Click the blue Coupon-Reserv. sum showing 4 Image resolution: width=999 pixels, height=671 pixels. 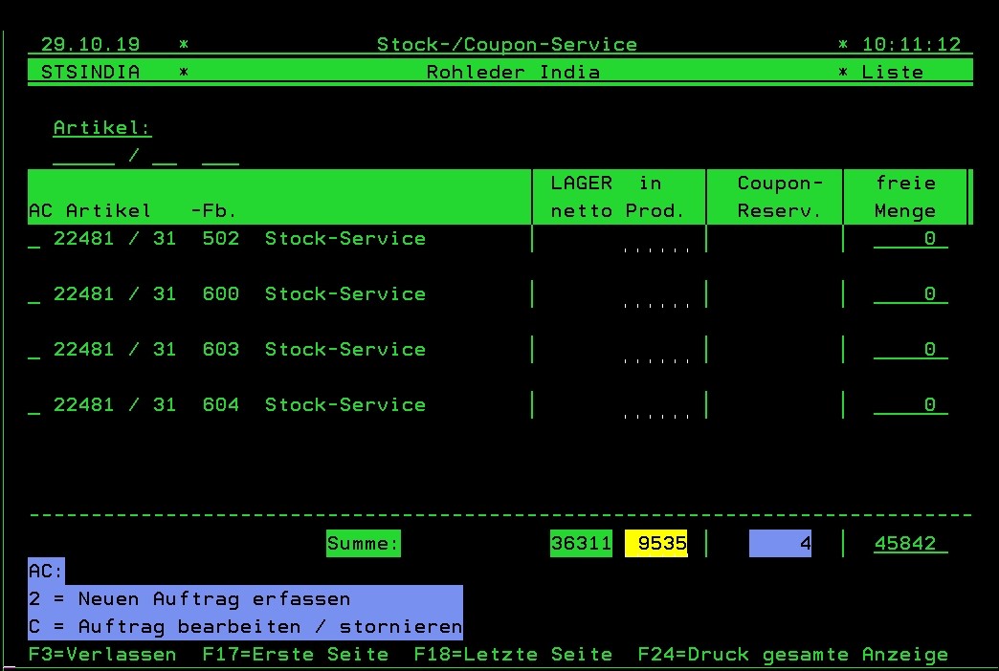(780, 543)
